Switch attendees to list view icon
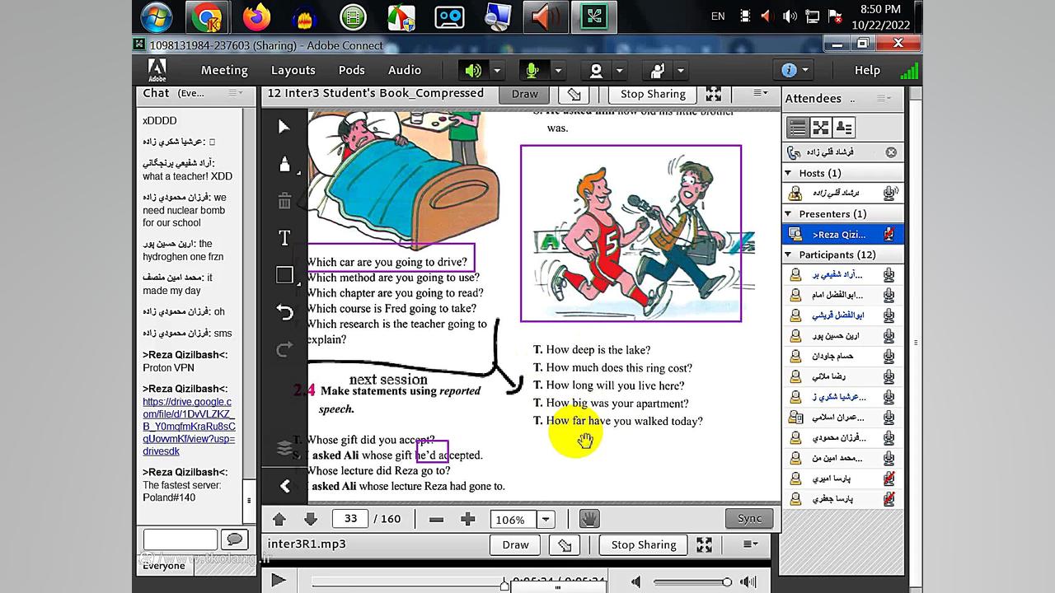 tap(797, 128)
